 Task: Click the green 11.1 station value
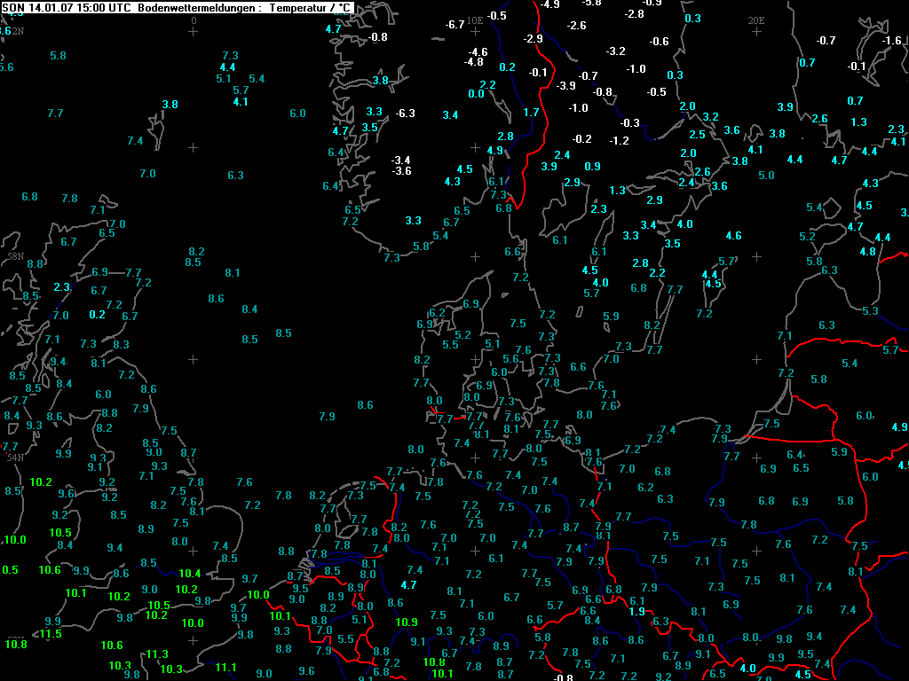click(225, 668)
